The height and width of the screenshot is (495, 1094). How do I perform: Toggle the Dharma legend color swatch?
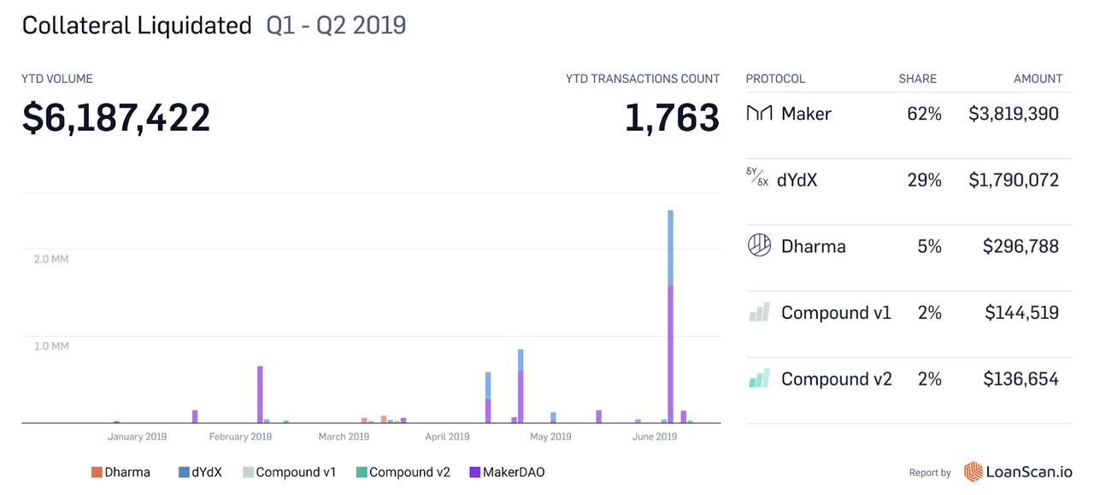97,472
